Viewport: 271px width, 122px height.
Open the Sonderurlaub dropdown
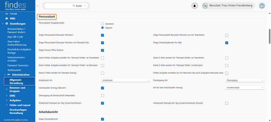pos(245,87)
